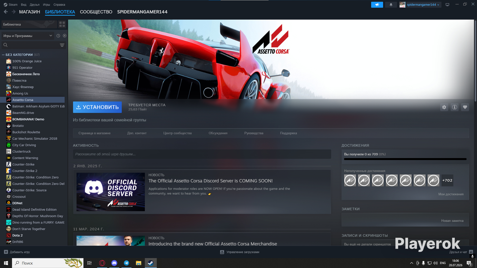Open the spidermangamer144 account dropdown
Viewport: 477px width, 268px height.
pos(420,5)
